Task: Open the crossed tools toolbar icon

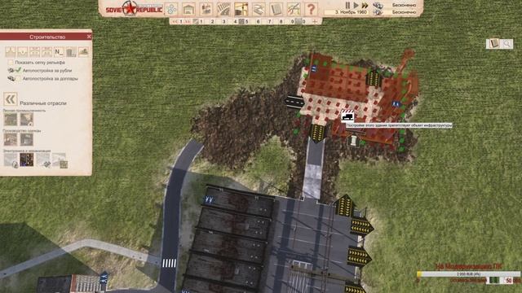Action: (x=294, y=9)
